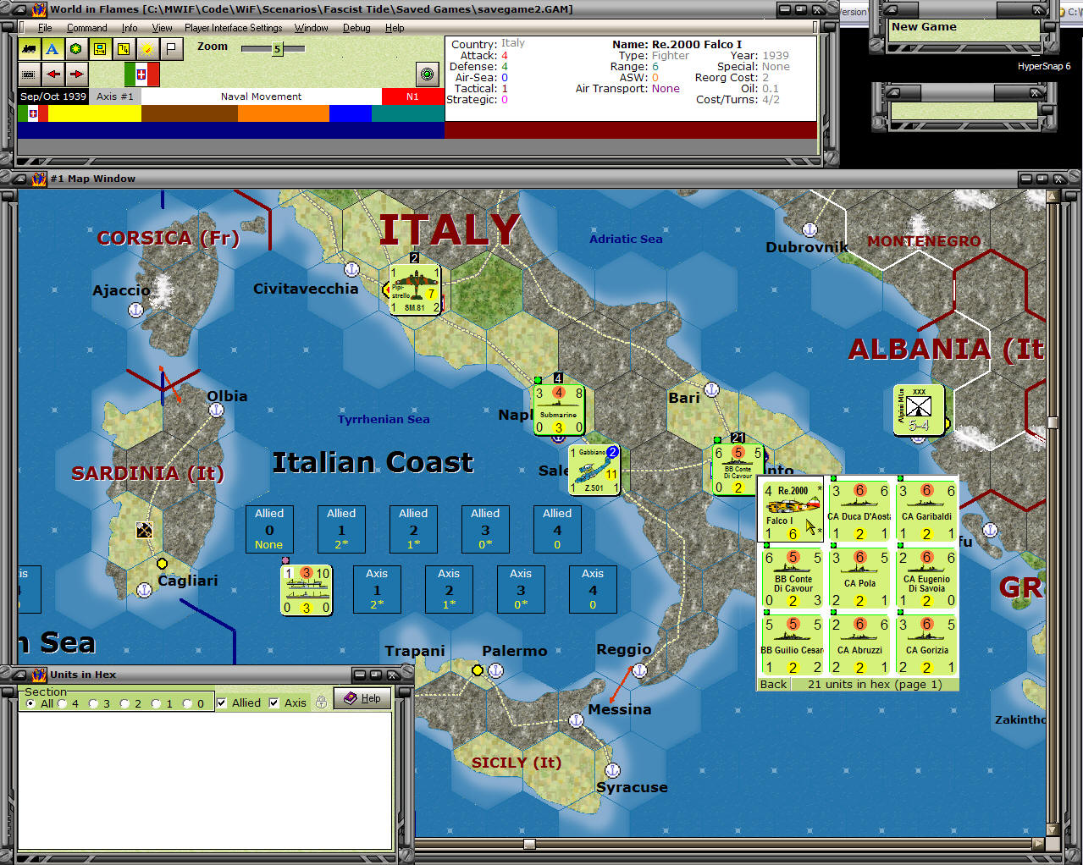Select the section 3 radio button
The image size is (1083, 865).
coord(94,703)
